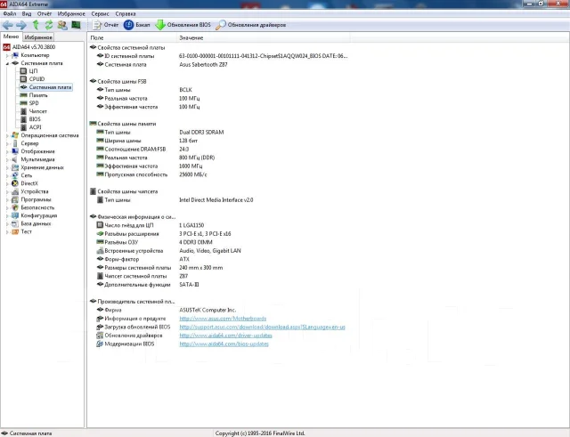Expand the Сеть tree node

point(7,175)
